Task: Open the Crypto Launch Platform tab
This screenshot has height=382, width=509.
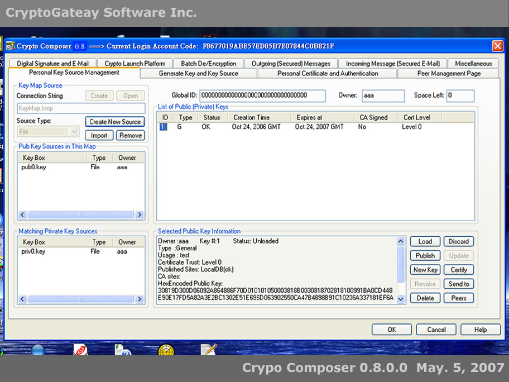Action: pyautogui.click(x=135, y=63)
